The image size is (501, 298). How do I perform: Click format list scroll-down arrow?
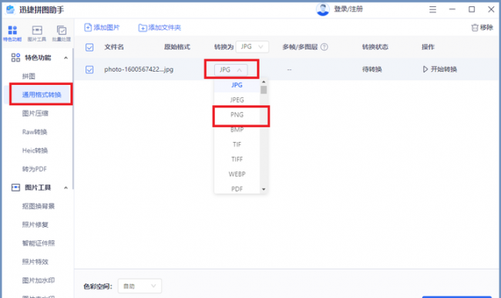pos(264,189)
